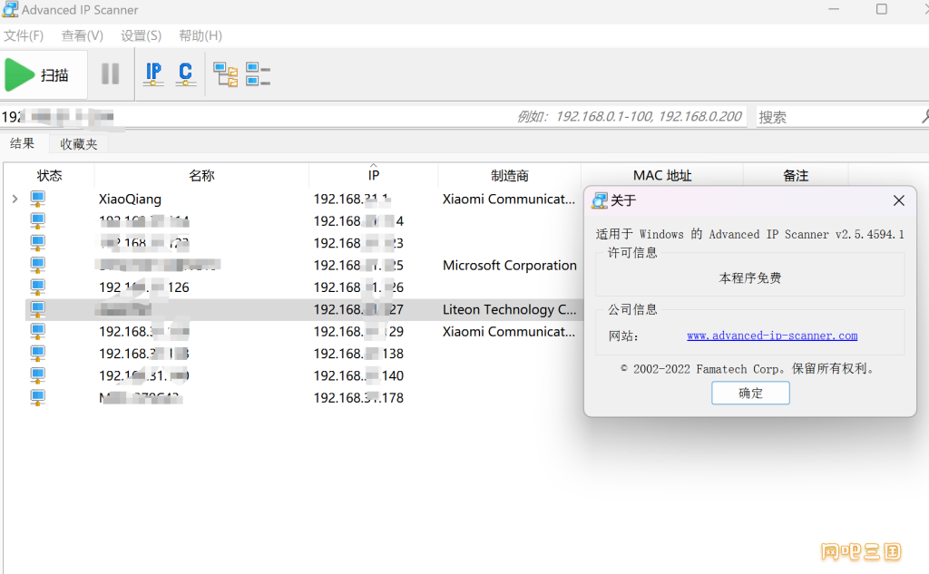Click the IP toolbar icon
The width and height of the screenshot is (929, 574).
point(153,74)
